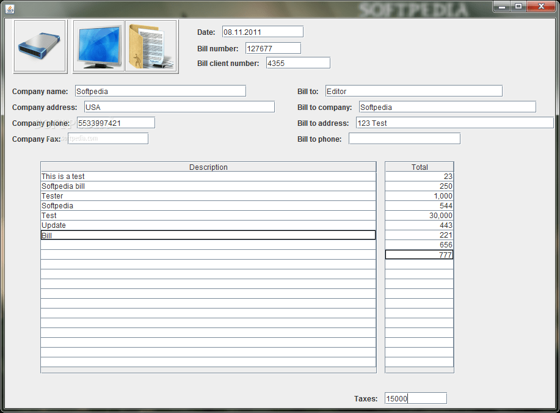Click the Total column header
This screenshot has height=413, width=560.
(420, 167)
